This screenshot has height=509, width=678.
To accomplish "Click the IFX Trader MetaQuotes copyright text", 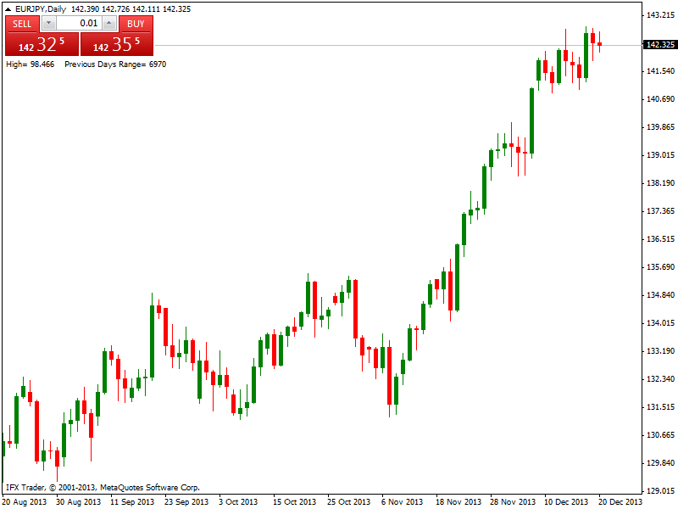I will click(x=103, y=488).
